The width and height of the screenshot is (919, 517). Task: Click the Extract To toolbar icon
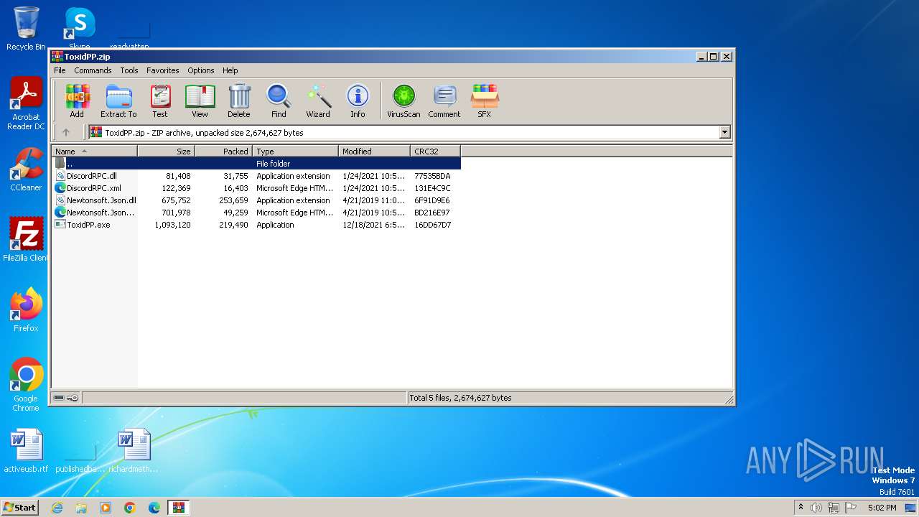point(118,101)
